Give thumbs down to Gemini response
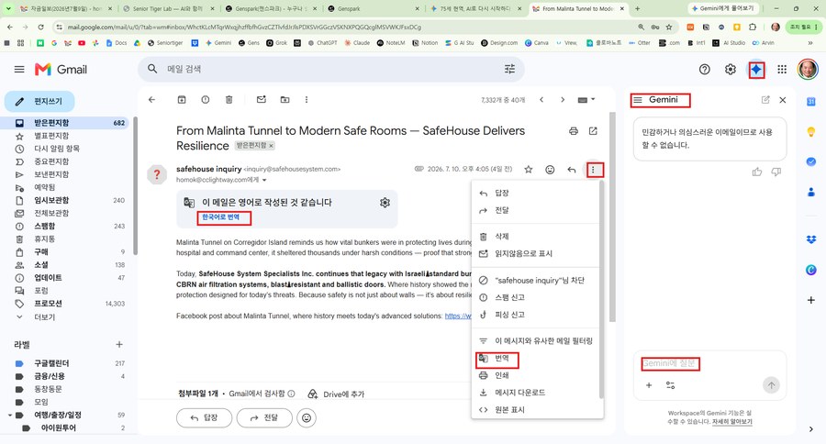This screenshot has height=444, width=826. tap(776, 172)
